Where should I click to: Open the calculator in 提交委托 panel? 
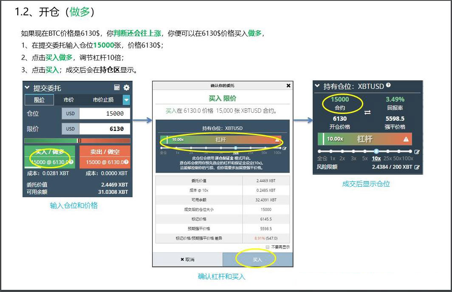click(x=117, y=88)
